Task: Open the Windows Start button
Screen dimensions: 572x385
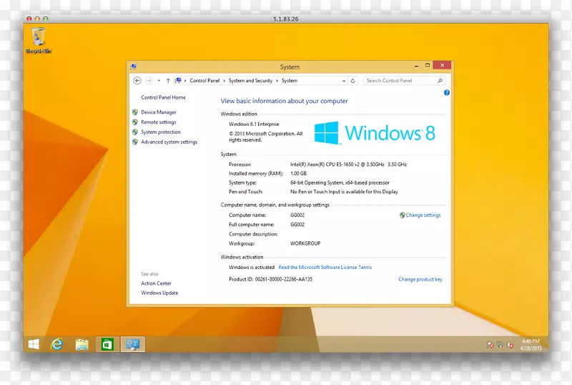Action: click(34, 344)
